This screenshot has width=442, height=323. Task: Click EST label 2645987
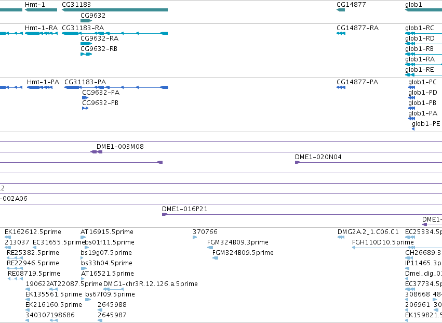coord(112,315)
